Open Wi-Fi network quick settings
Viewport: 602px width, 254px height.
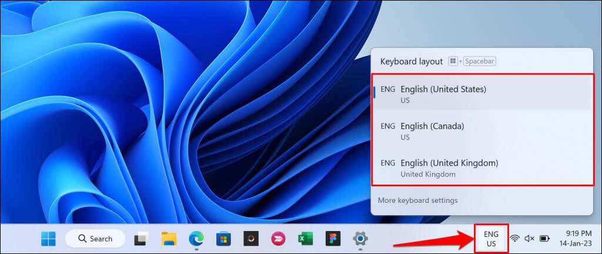(x=515, y=239)
